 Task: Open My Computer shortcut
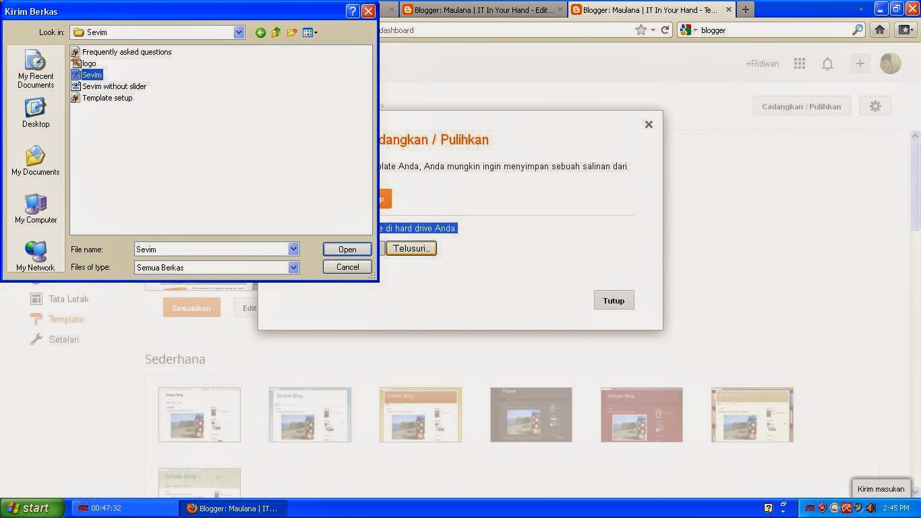[36, 209]
